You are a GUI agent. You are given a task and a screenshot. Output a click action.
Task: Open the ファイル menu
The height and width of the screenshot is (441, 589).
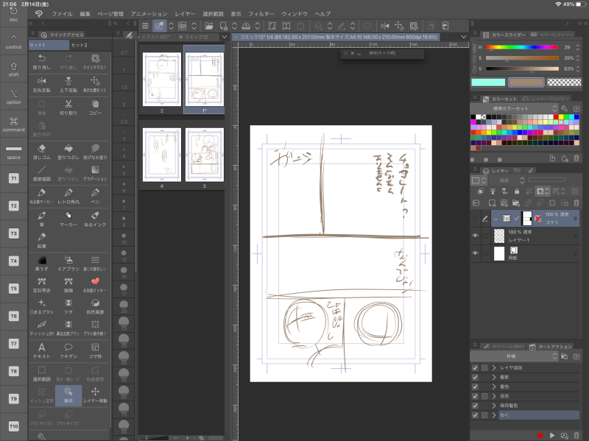62,14
